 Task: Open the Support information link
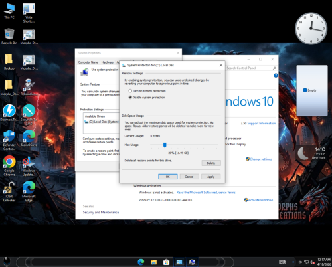[262, 123]
